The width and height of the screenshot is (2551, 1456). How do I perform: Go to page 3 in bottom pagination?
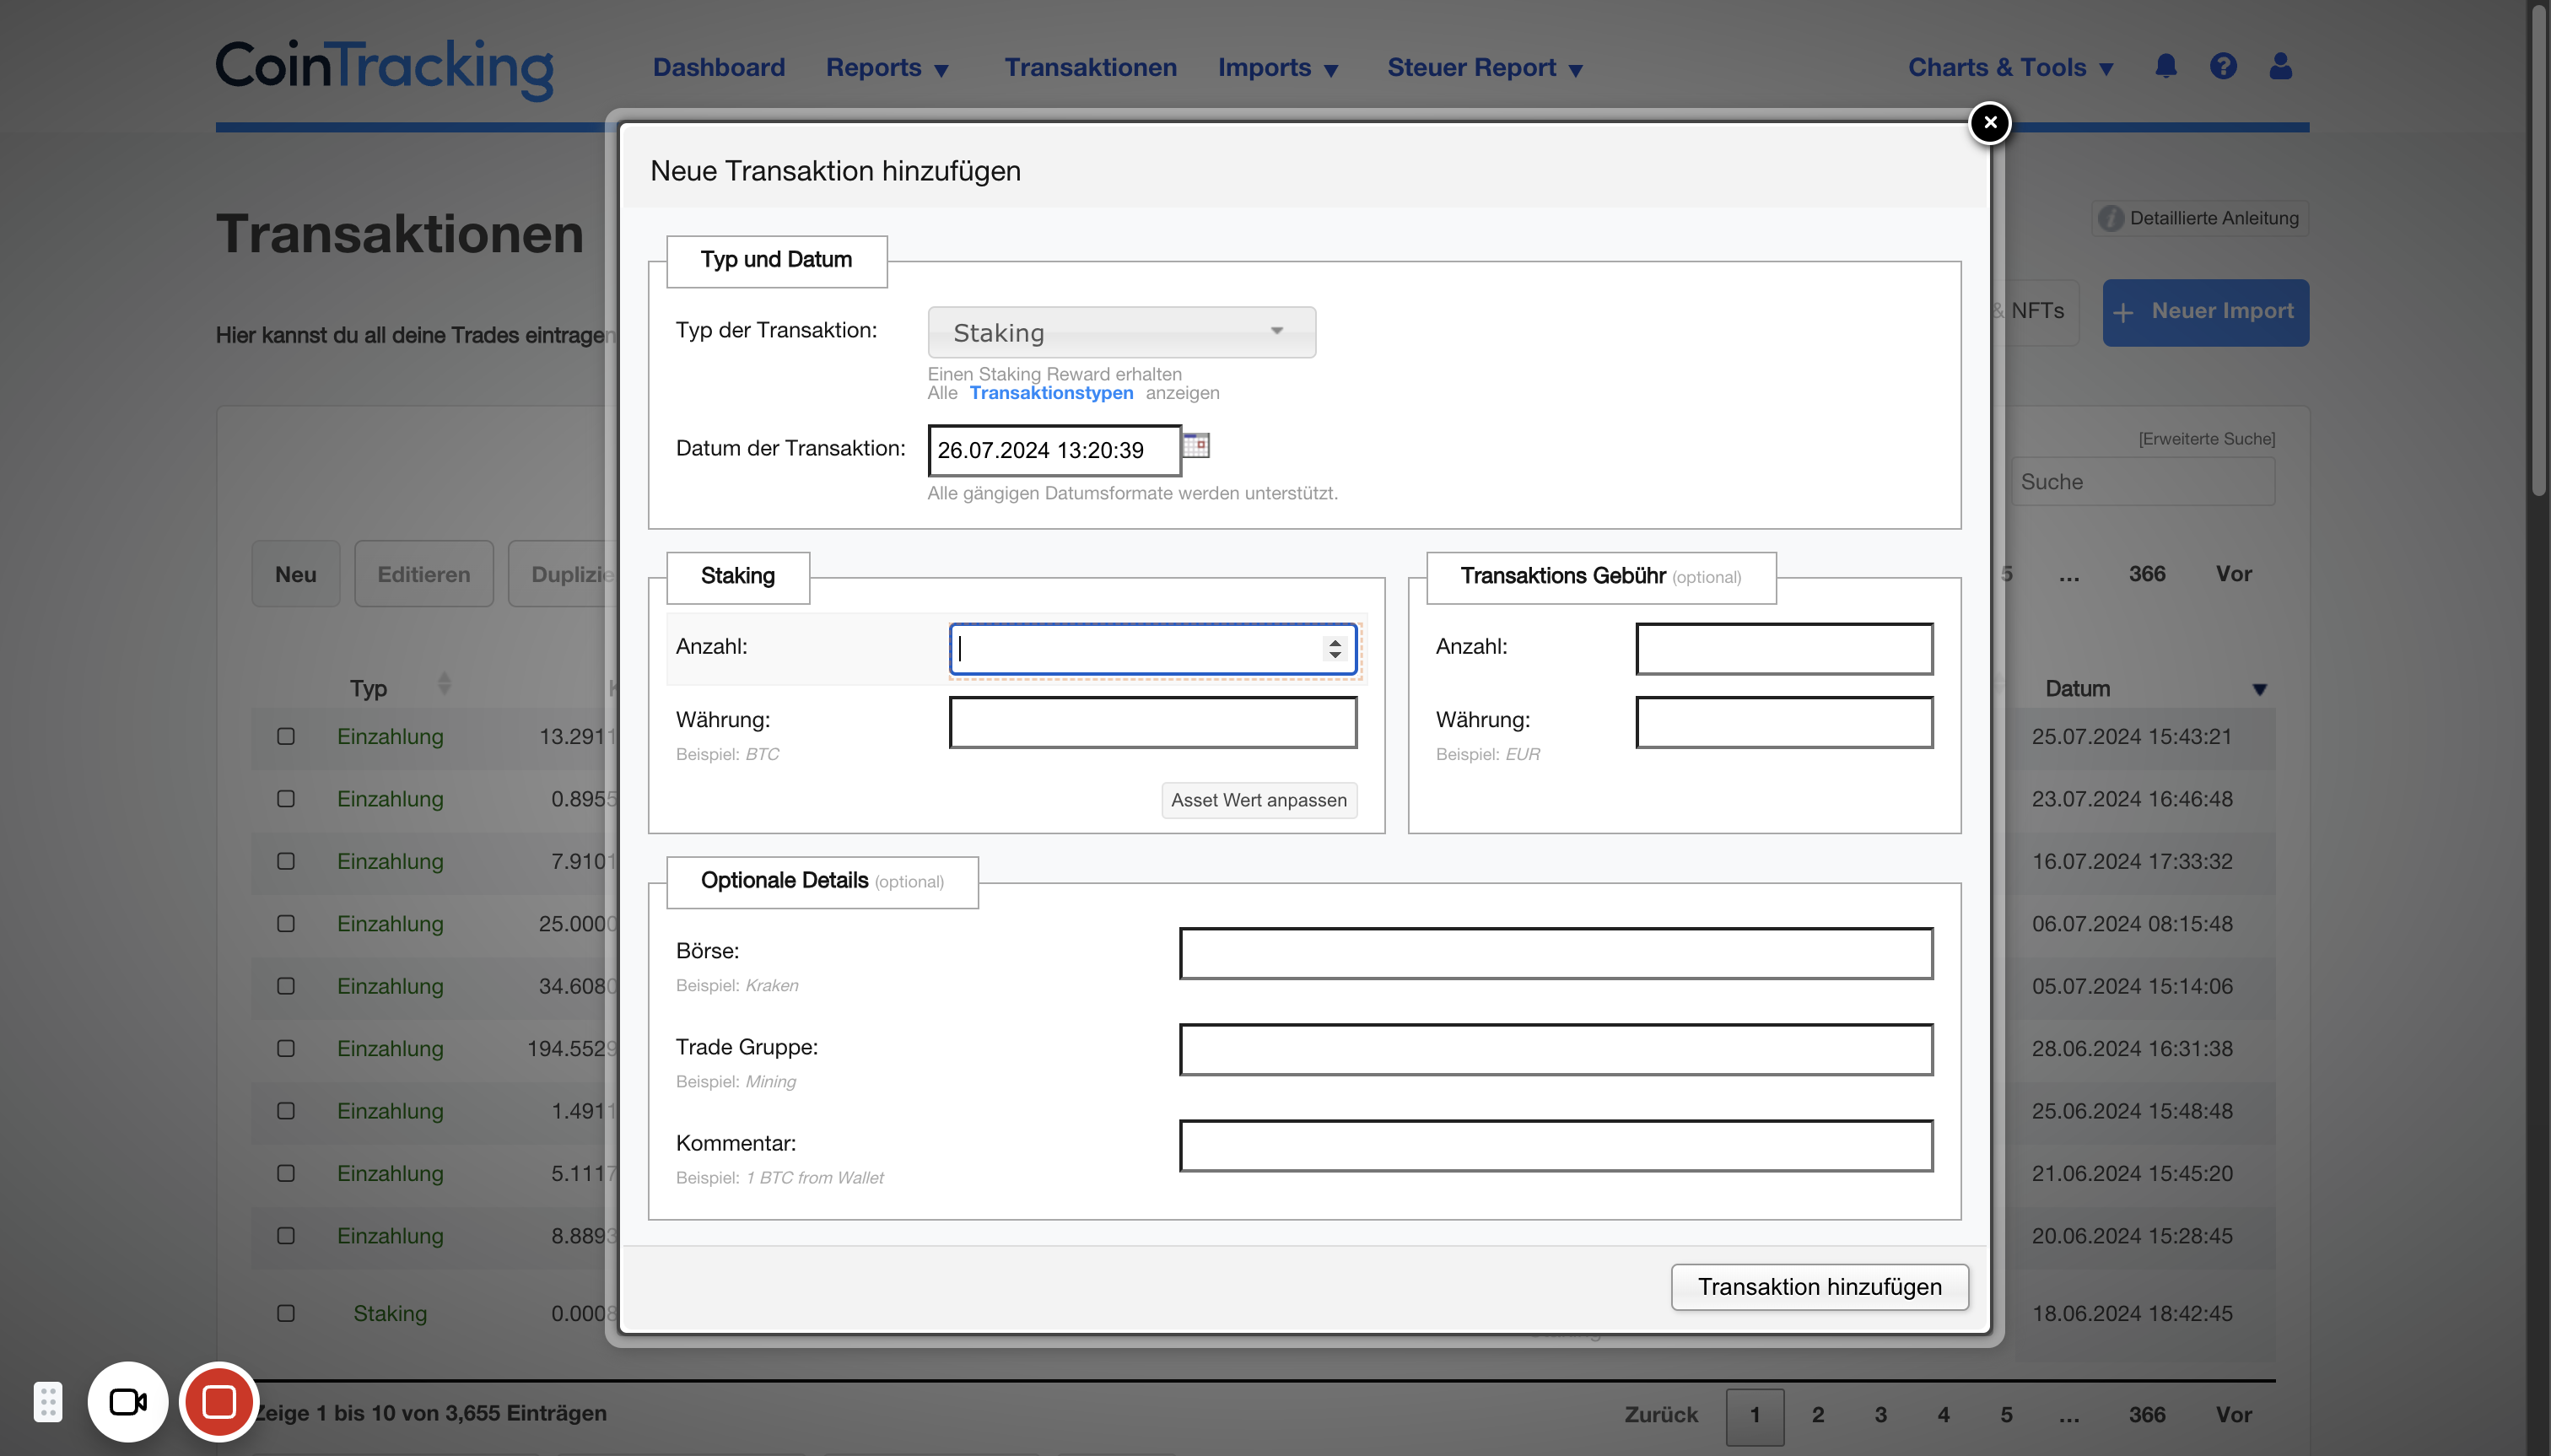click(x=1880, y=1415)
